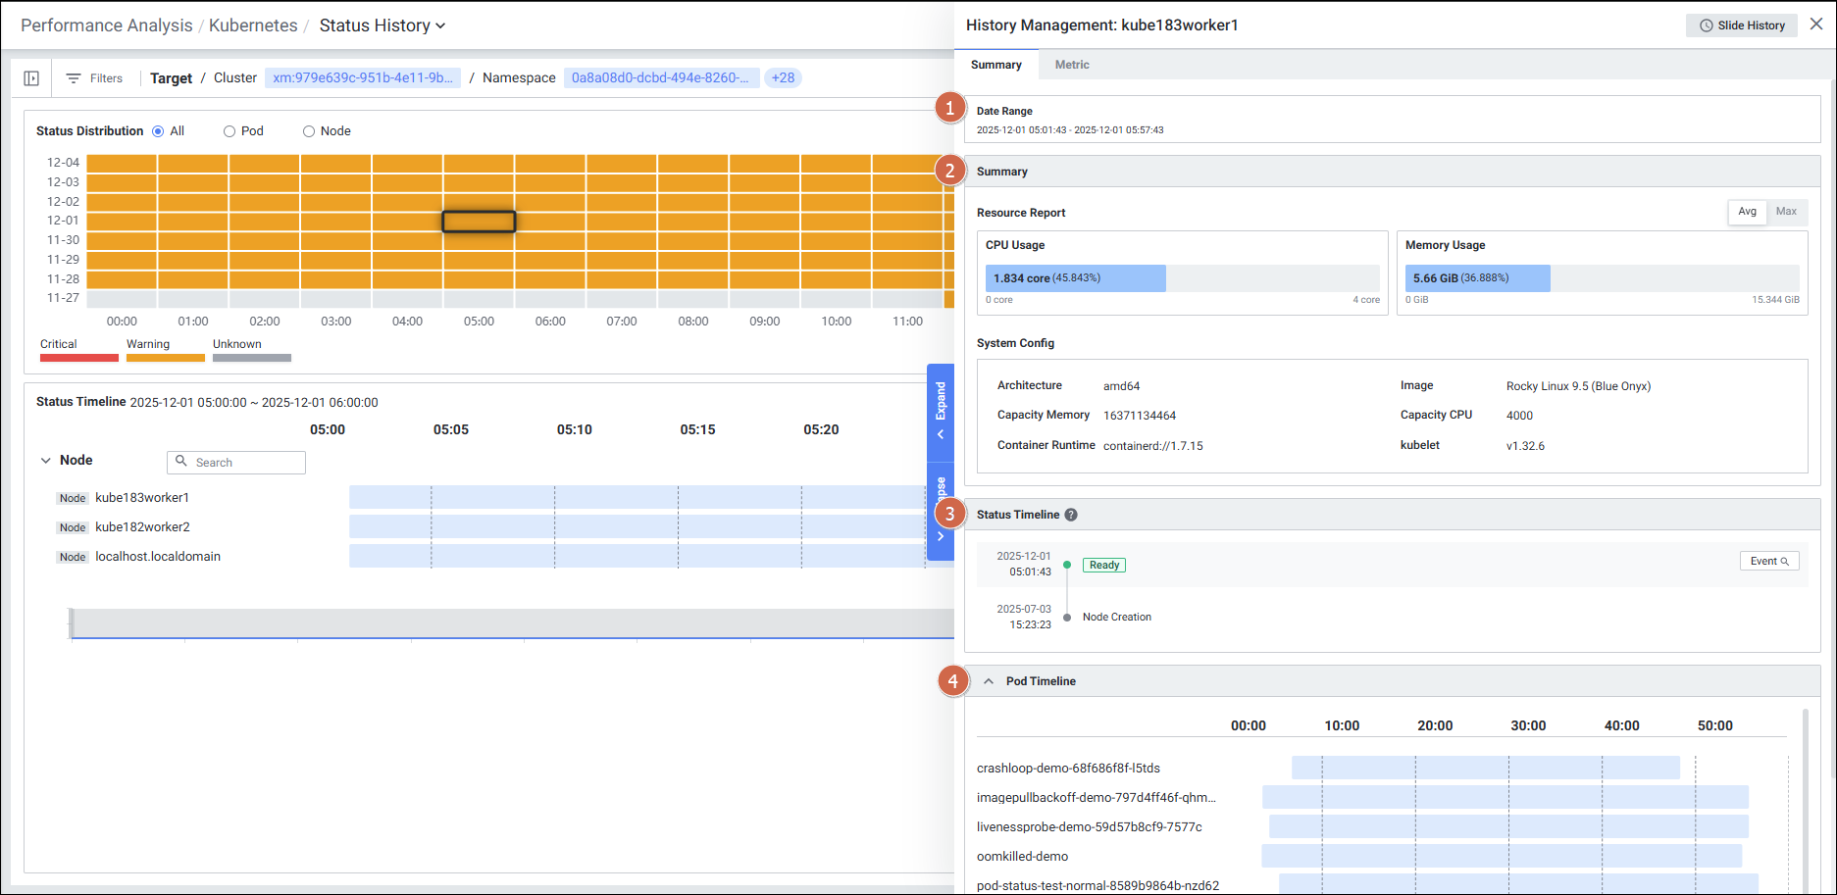Click the search magnifier in Node search
Viewport: 1837px width, 895px height.
181,462
